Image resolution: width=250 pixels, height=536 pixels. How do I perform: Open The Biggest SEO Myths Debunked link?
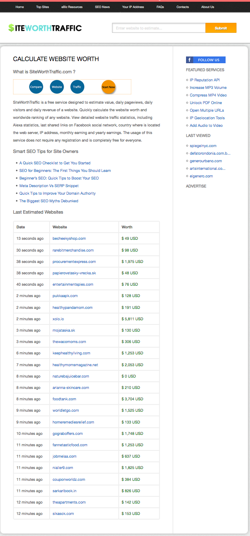[x=49, y=201]
